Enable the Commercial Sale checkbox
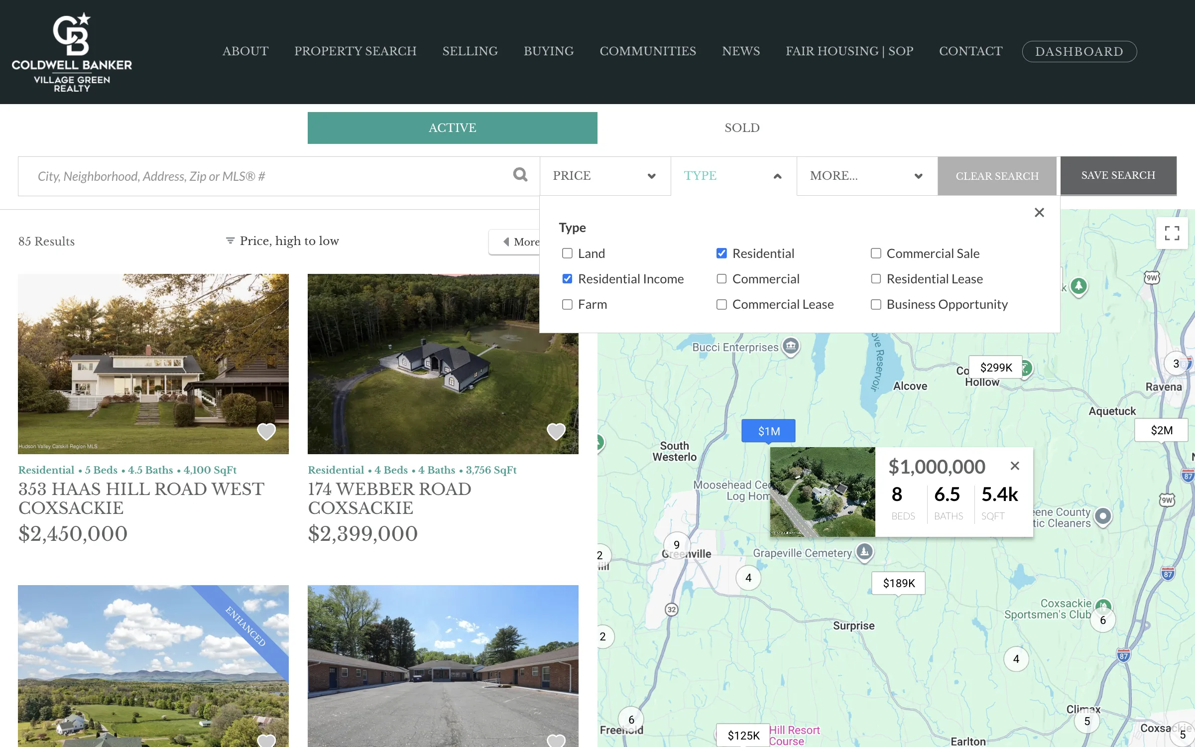 click(876, 253)
